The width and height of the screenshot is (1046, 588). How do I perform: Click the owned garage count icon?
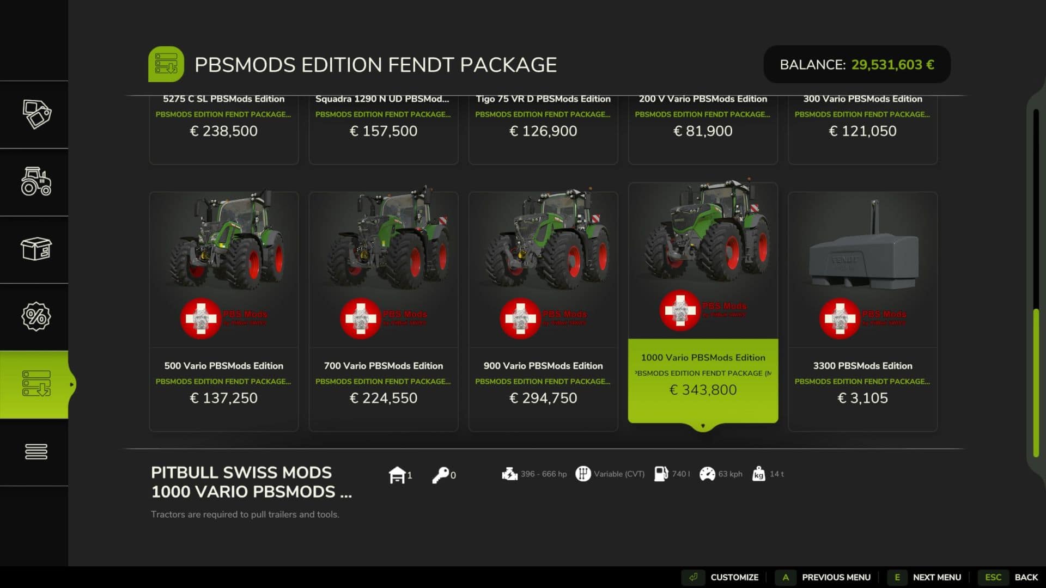(x=397, y=475)
